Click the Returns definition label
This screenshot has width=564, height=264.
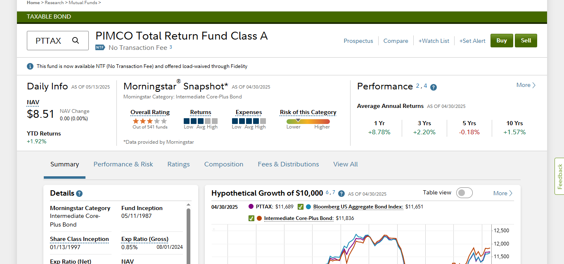click(201, 112)
